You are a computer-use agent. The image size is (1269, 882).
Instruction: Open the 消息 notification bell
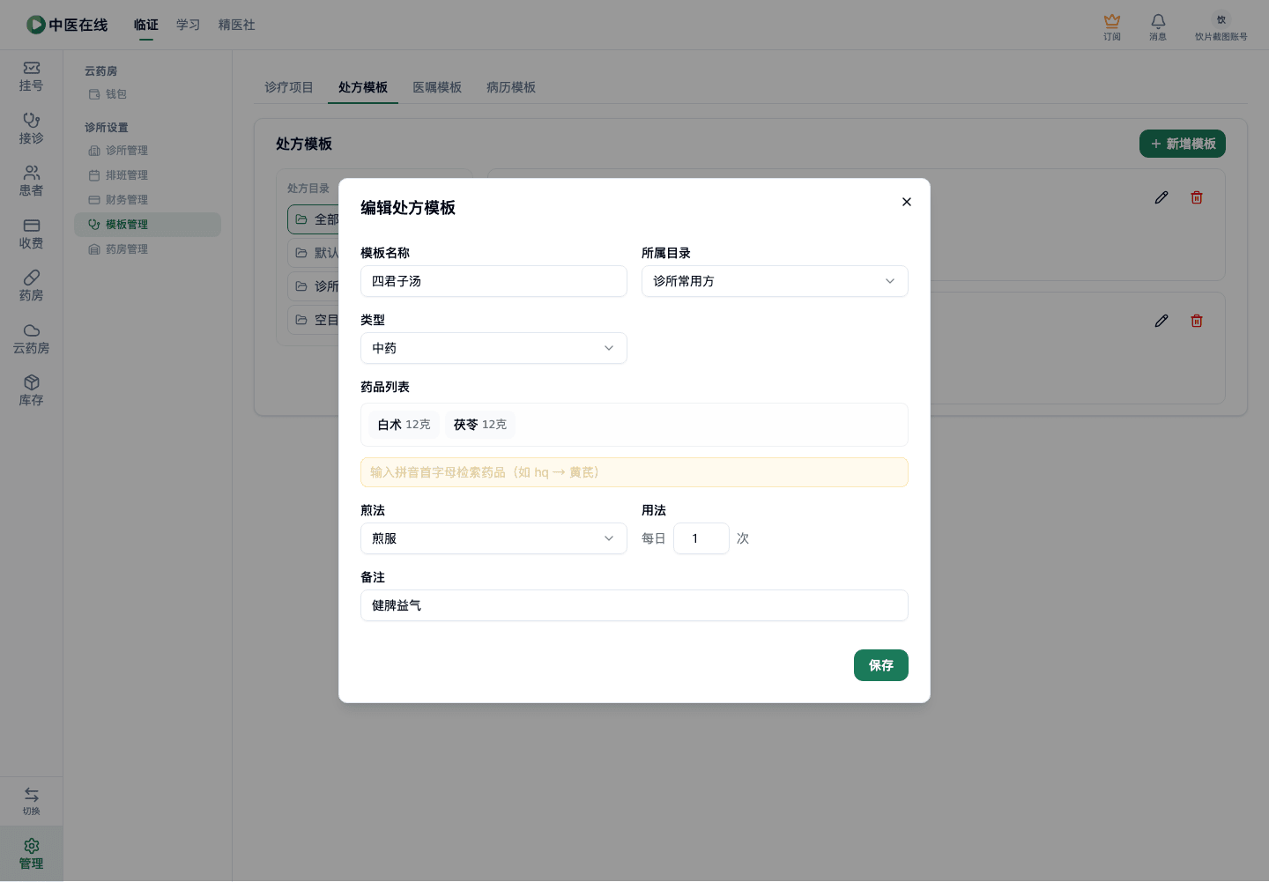[x=1158, y=26]
